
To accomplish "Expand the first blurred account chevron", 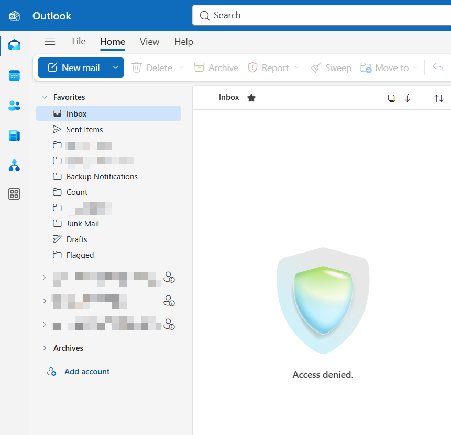I will coord(45,278).
